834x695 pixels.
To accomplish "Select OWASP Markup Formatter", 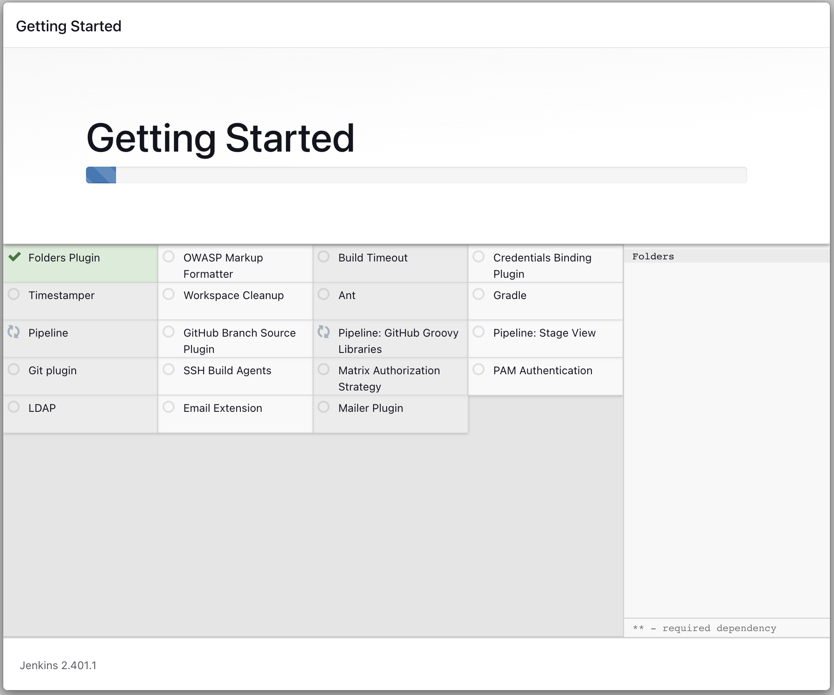I will (x=169, y=257).
